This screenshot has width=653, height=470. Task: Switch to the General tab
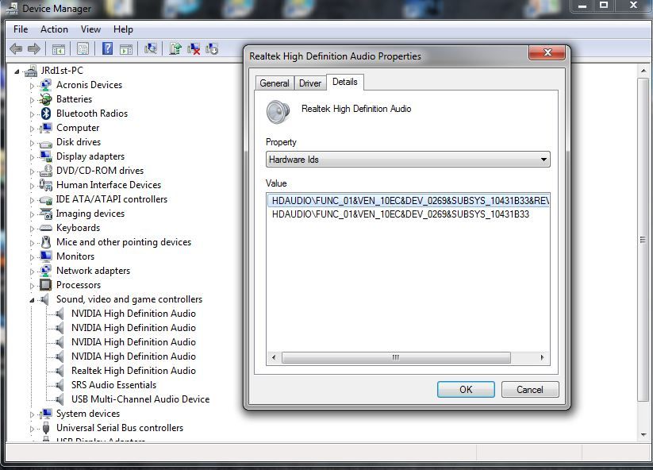(275, 83)
